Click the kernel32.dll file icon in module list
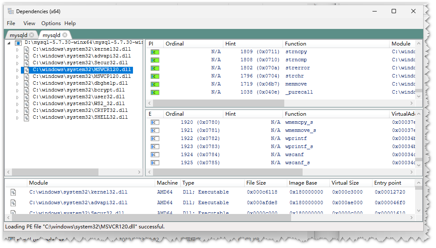This screenshot has width=436, height=248. (x=13, y=192)
